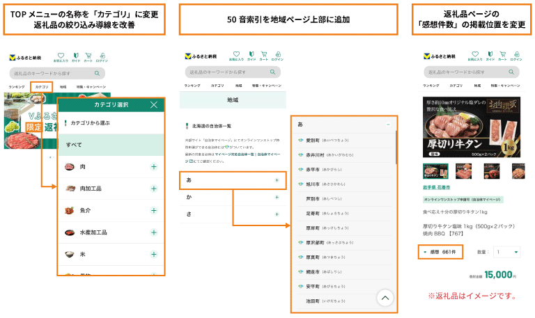Open 地域 tab on the middle screen
The image size is (535, 318).
(x=238, y=86)
